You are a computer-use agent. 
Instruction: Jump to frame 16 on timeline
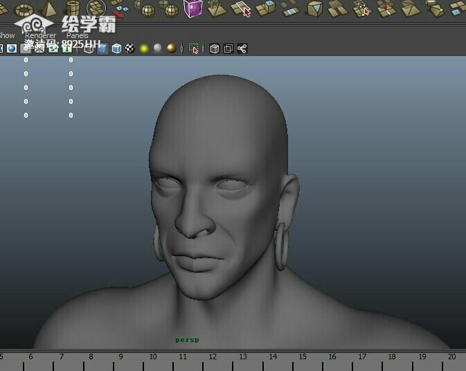pyautogui.click(x=332, y=356)
